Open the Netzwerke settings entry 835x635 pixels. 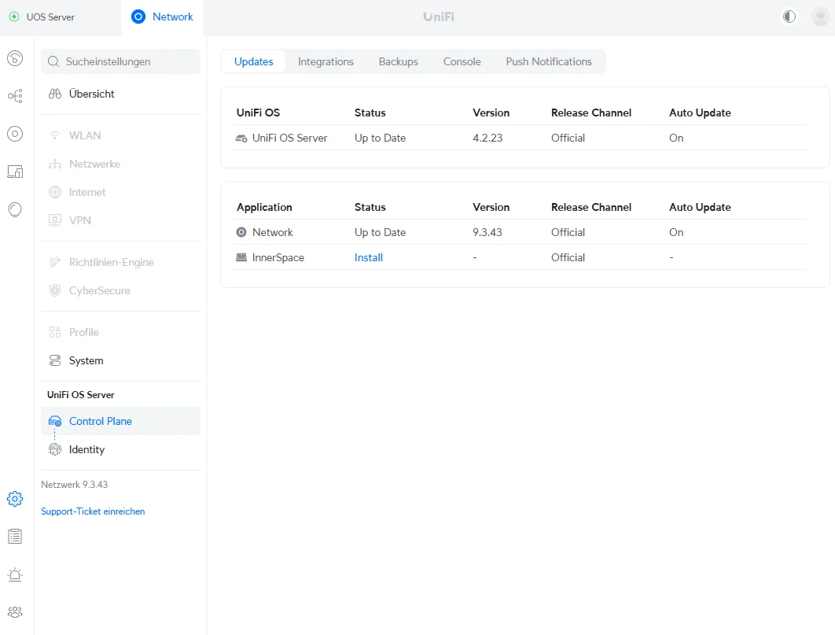(x=120, y=164)
